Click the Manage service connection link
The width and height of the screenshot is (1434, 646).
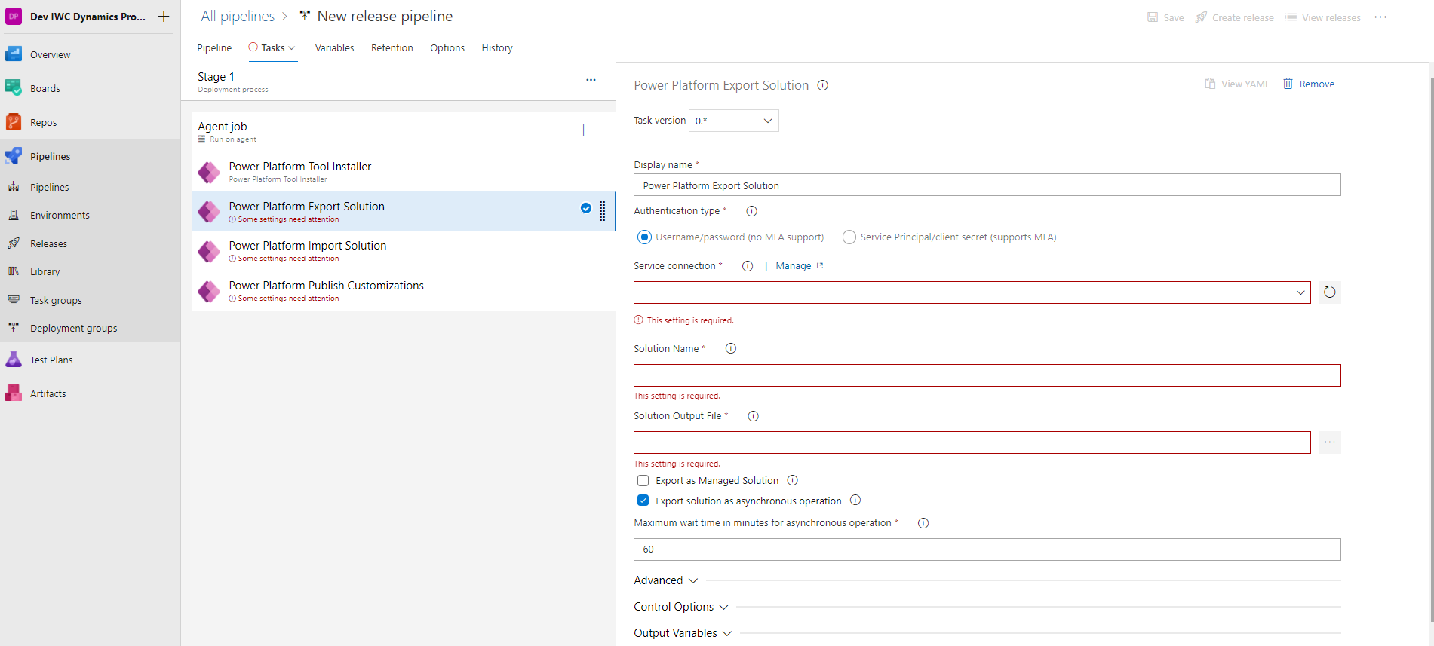click(800, 266)
